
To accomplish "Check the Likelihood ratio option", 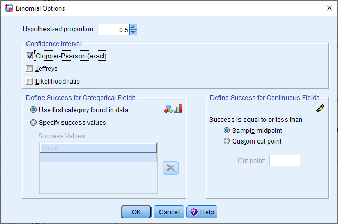I will click(30, 81).
